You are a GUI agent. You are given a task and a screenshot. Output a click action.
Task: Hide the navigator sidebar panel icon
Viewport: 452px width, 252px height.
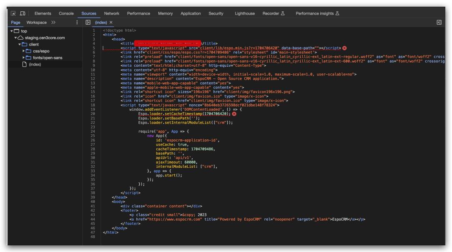pos(88,22)
